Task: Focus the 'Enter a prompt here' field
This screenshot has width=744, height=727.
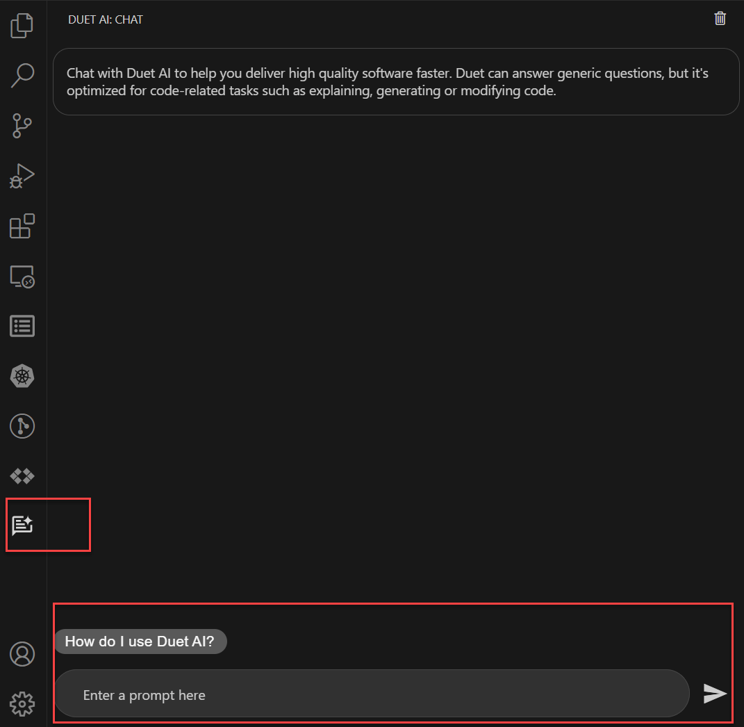Action: click(372, 694)
